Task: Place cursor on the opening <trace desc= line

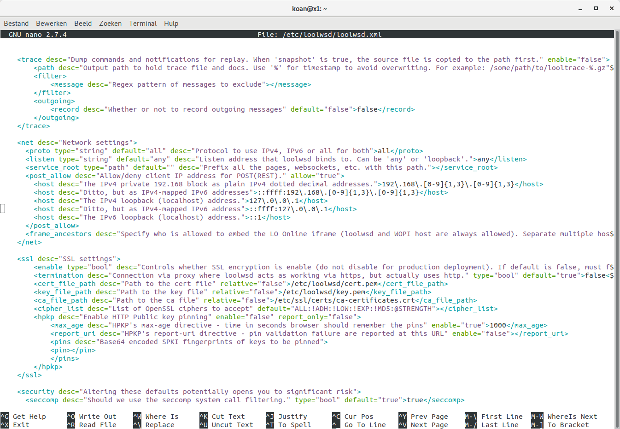Action: (313, 60)
